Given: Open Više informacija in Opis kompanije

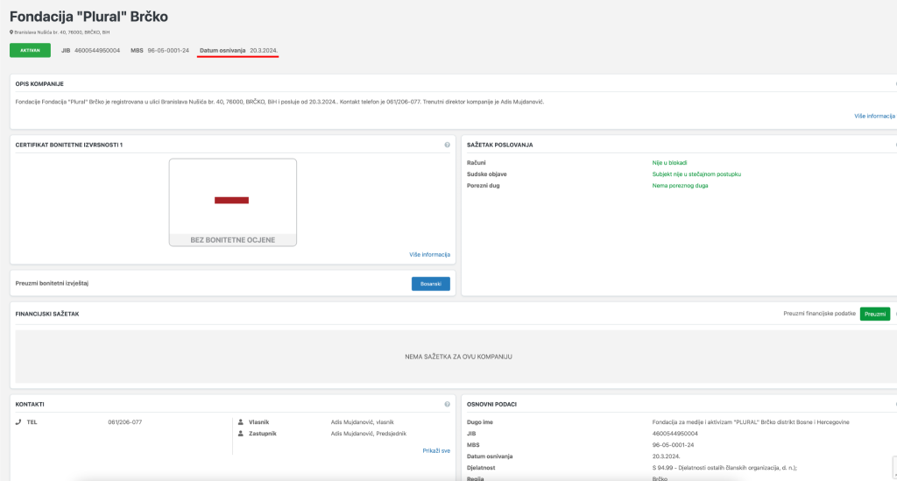Looking at the screenshot, I should click(874, 116).
